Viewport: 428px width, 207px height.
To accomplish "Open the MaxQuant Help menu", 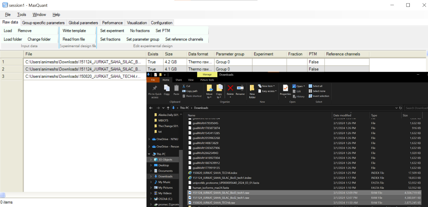I will tap(56, 15).
